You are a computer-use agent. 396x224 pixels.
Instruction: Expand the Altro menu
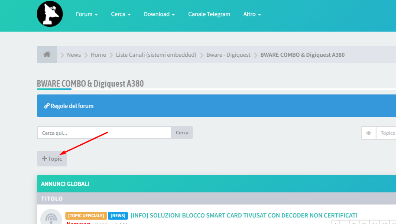pyautogui.click(x=252, y=14)
